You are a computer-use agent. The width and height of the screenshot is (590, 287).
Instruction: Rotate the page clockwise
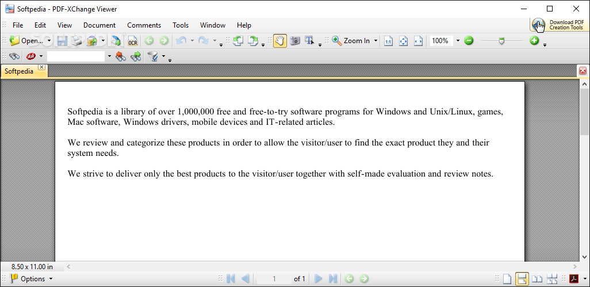click(253, 41)
